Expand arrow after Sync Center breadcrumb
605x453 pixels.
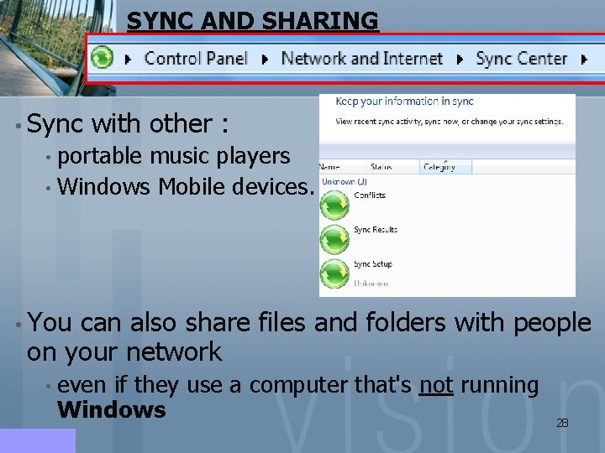[x=584, y=59]
